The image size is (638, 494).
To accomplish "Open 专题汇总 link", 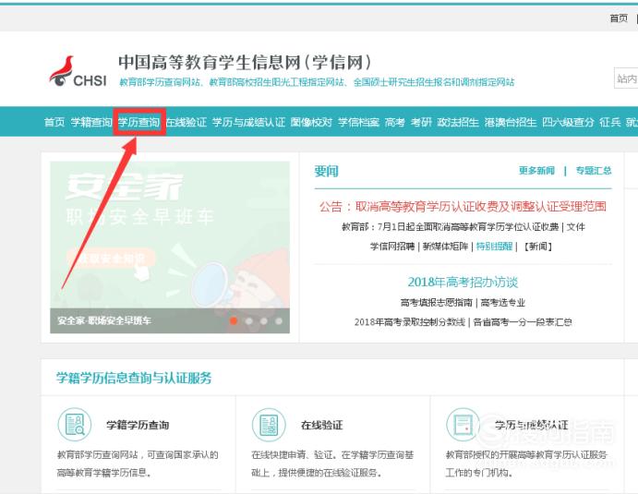I will [594, 171].
